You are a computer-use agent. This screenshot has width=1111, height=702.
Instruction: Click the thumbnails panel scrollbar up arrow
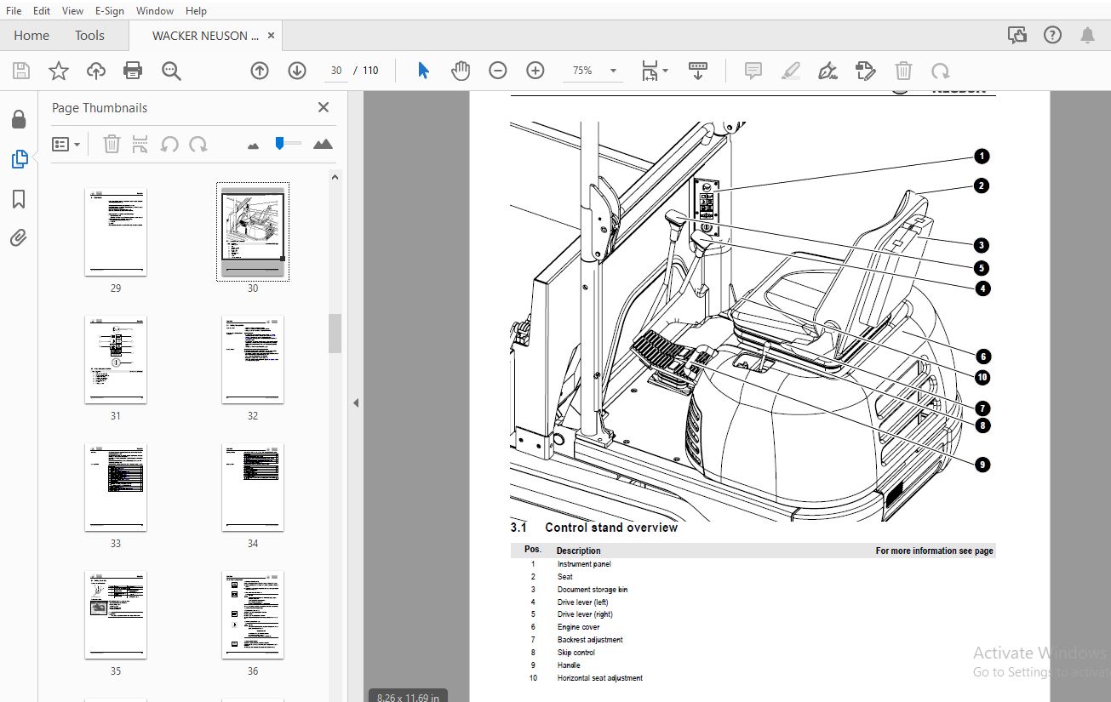tap(335, 177)
